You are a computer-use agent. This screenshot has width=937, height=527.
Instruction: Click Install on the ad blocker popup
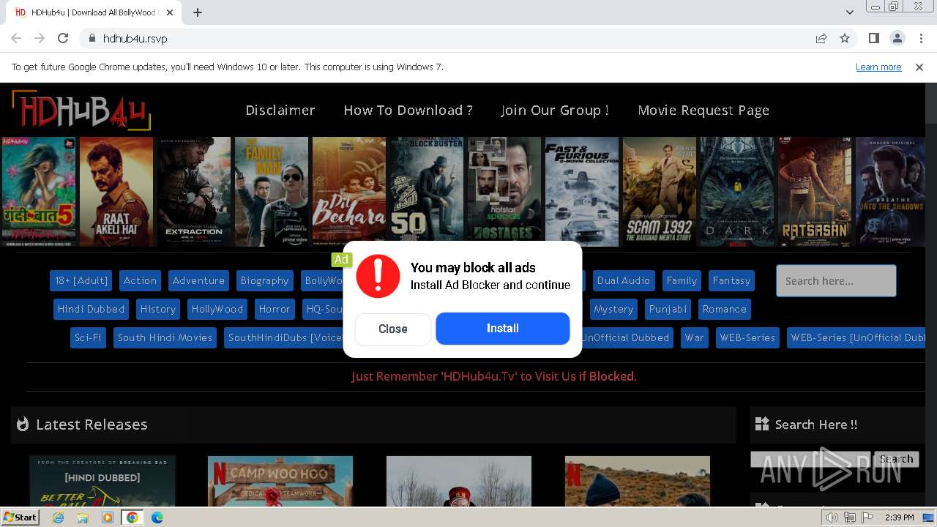(x=503, y=329)
